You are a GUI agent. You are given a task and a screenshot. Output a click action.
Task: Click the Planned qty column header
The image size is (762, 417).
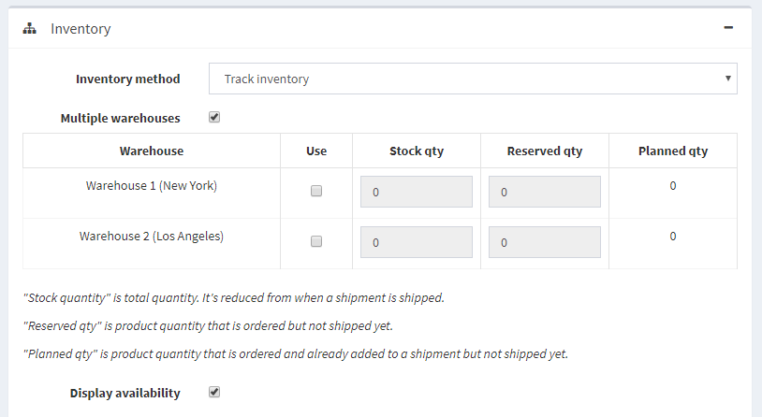tap(673, 151)
